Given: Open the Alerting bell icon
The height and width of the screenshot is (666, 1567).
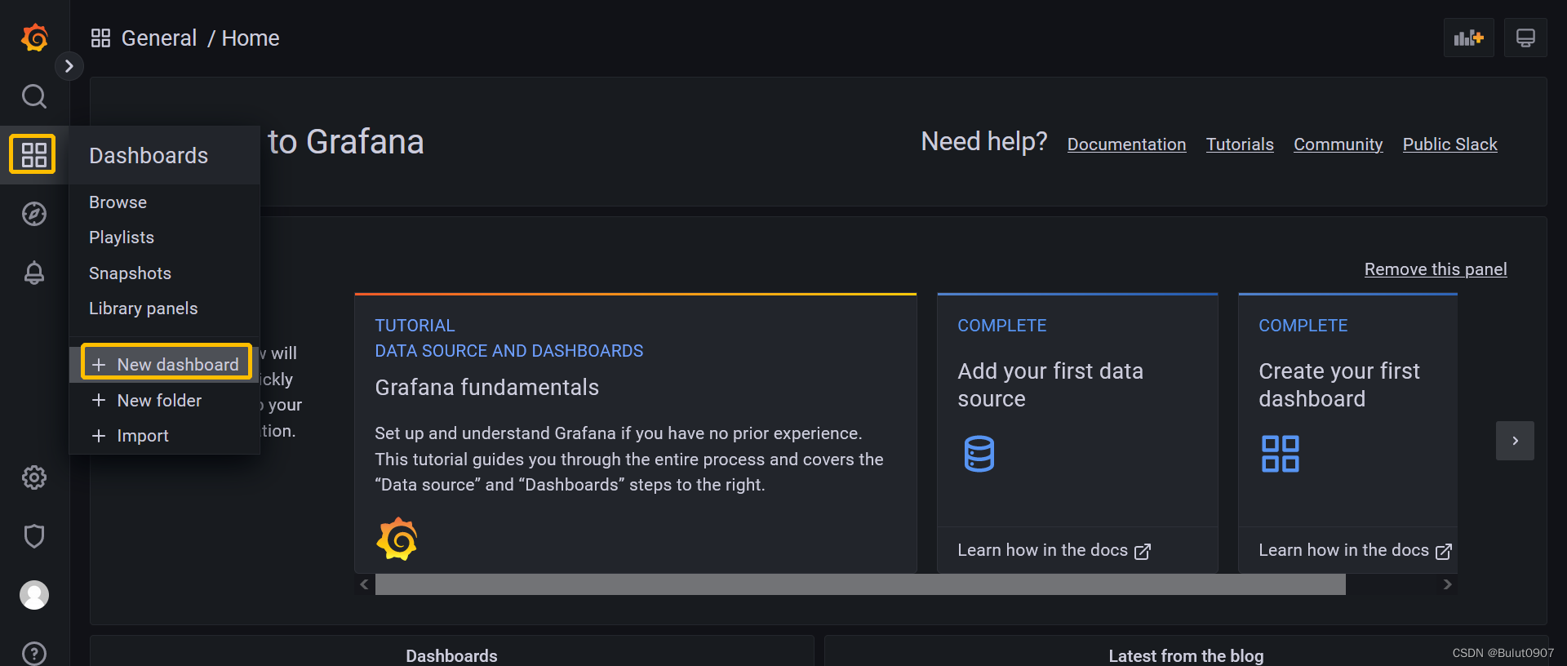Looking at the screenshot, I should [34, 273].
